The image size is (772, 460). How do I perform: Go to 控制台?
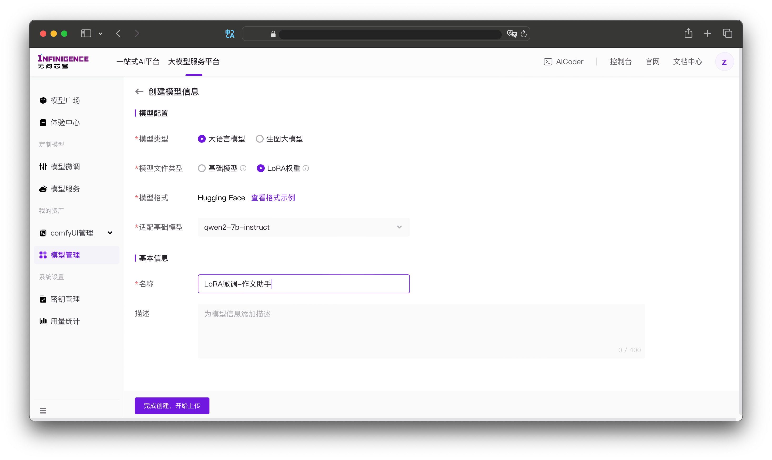pos(621,62)
